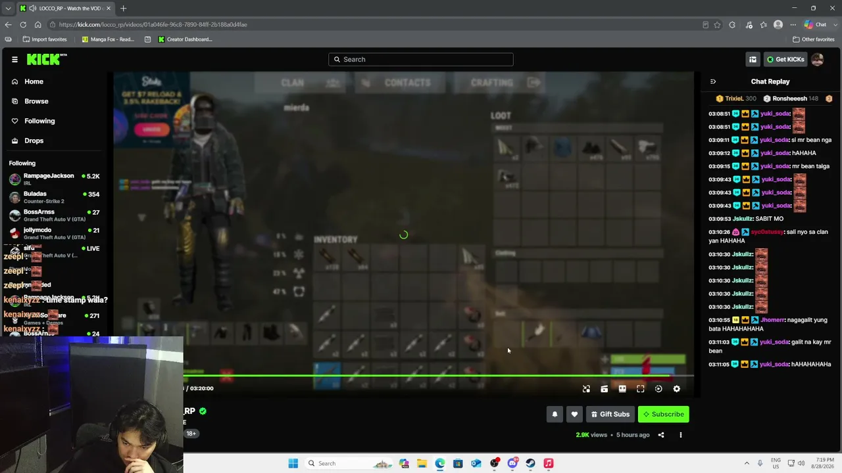Open the tab search dropdown arrow
Screen dimensions: 842x473
point(8,9)
